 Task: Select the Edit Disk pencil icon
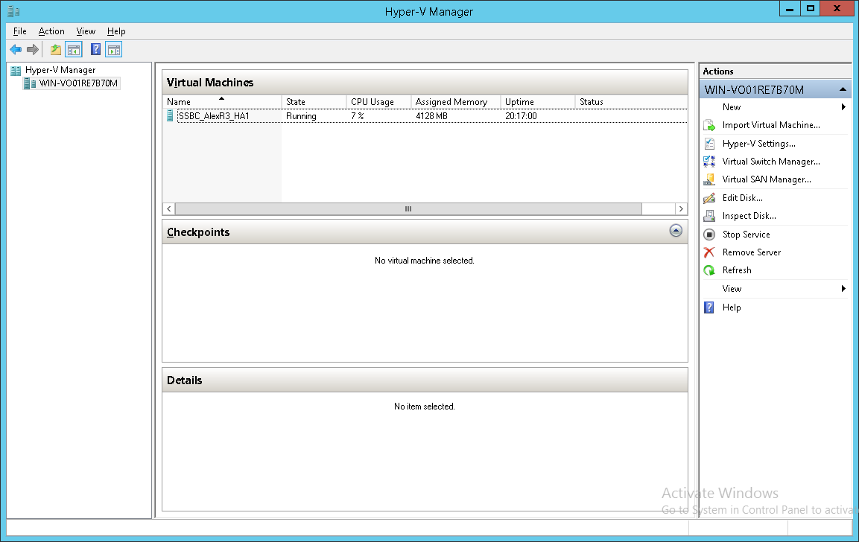coord(710,197)
